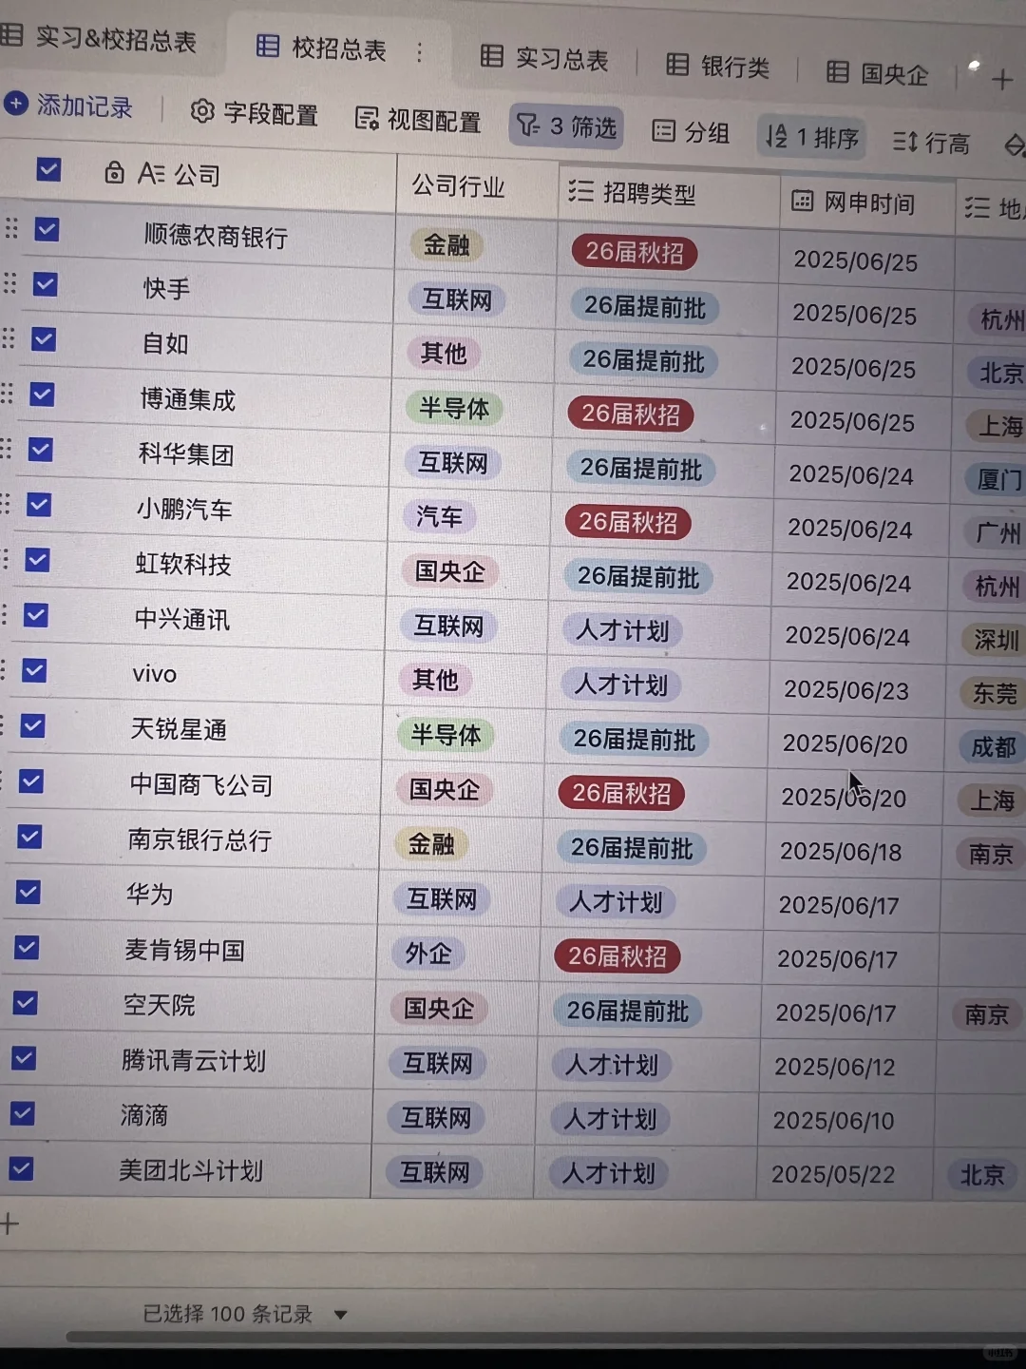Viewport: 1026px width, 1369px height.
Task: Toggle the select-all checkbox in the header
Action: 48,169
